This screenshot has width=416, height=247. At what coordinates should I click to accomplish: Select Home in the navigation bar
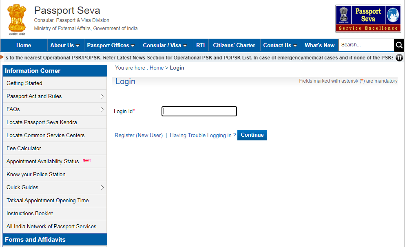pos(23,45)
